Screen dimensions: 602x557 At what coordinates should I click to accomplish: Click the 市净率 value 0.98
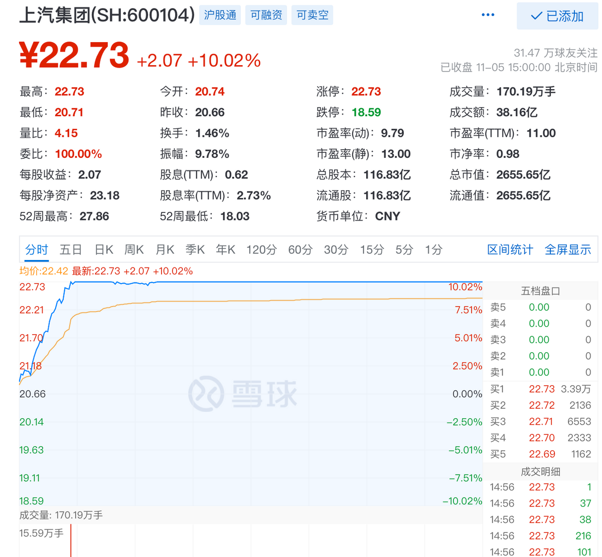pyautogui.click(x=508, y=154)
